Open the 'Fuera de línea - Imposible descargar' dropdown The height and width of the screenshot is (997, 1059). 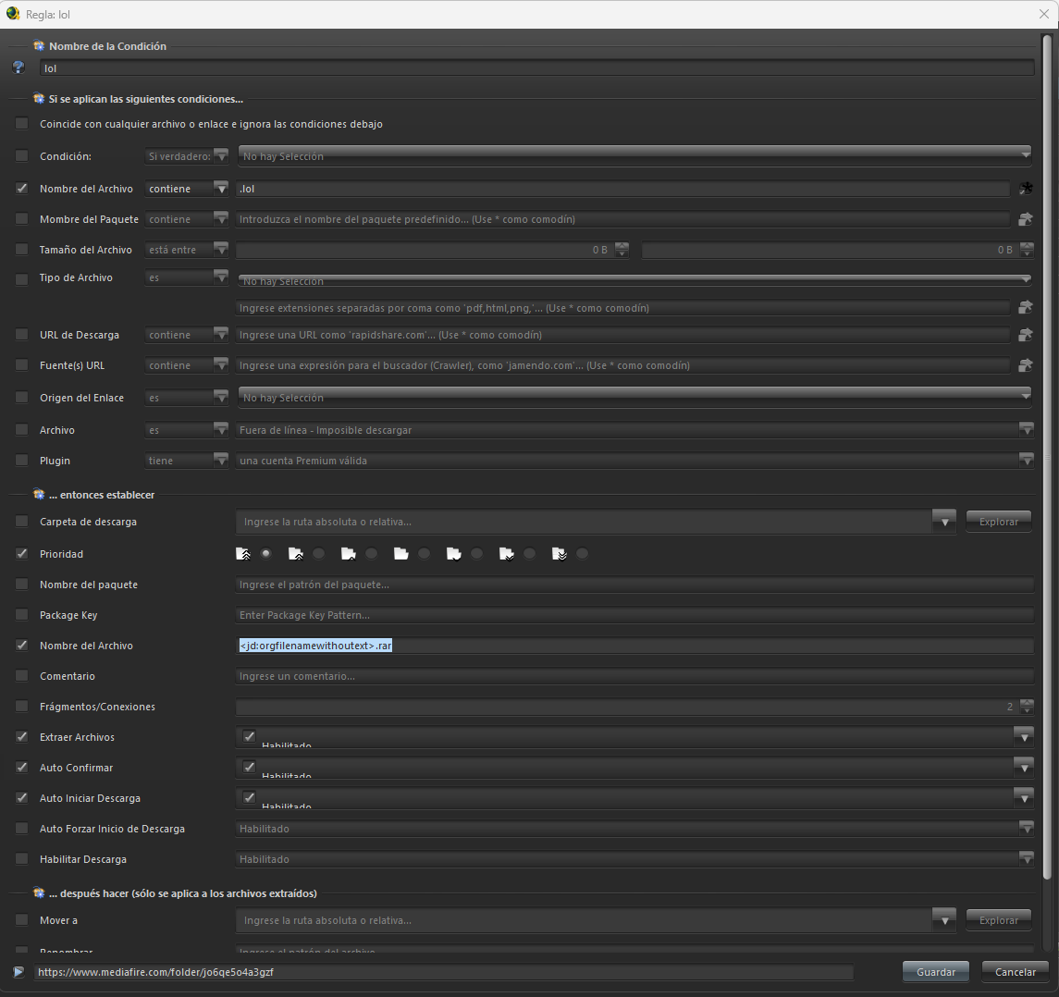click(634, 430)
